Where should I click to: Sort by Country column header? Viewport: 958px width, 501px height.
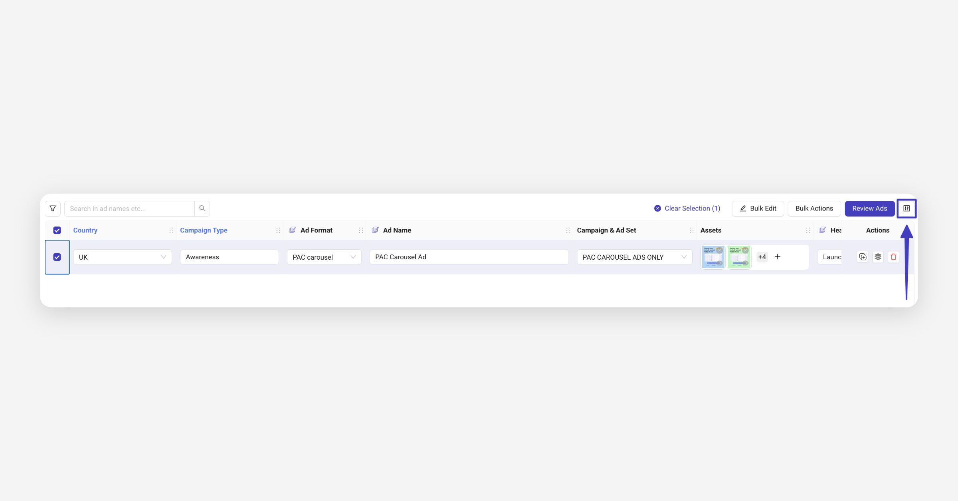pos(85,231)
